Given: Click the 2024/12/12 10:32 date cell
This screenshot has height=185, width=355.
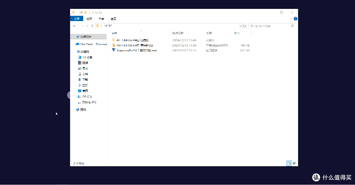Looking at the screenshot, I should [184, 50].
